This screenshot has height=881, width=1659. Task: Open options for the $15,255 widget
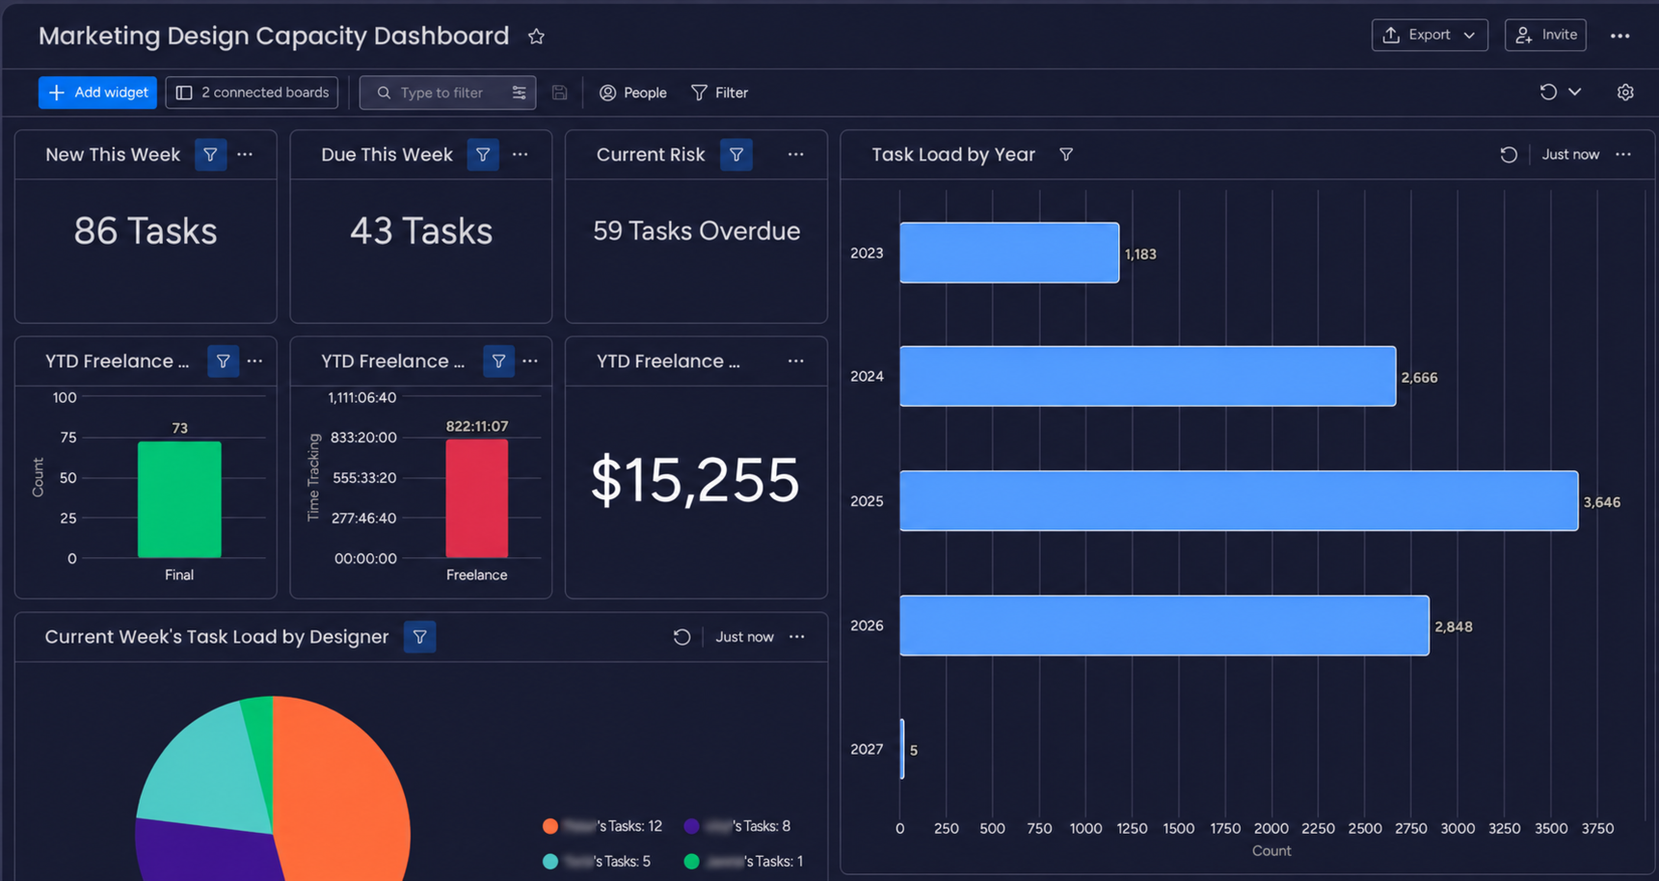pyautogui.click(x=795, y=360)
